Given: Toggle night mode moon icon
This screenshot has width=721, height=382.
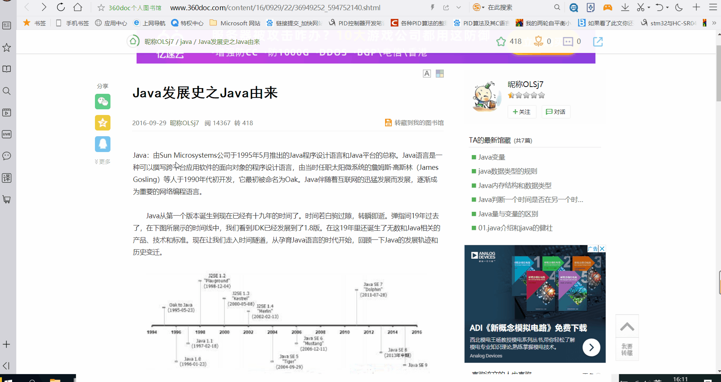Looking at the screenshot, I should click(679, 7).
